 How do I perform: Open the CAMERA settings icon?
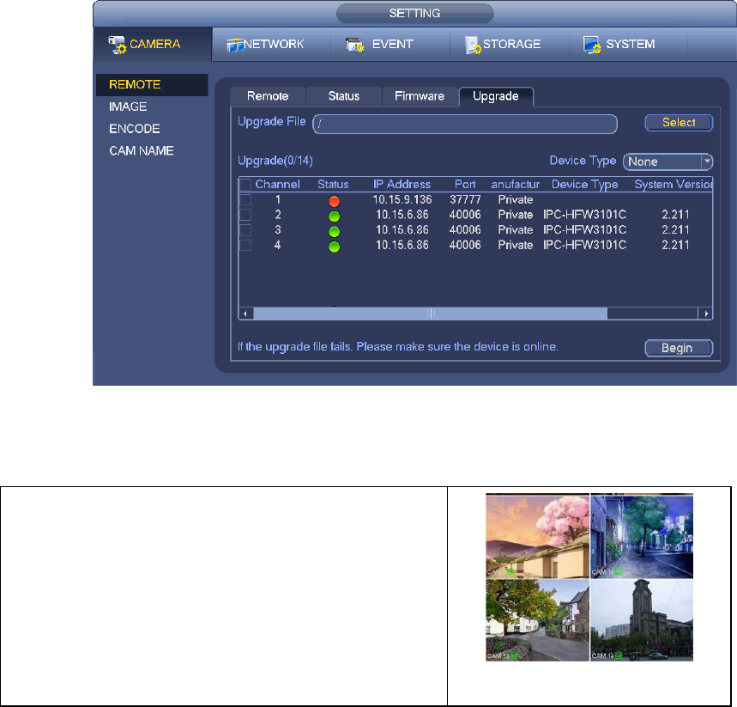[x=117, y=45]
